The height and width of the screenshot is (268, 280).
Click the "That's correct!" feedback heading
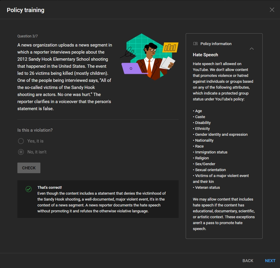[50, 188]
